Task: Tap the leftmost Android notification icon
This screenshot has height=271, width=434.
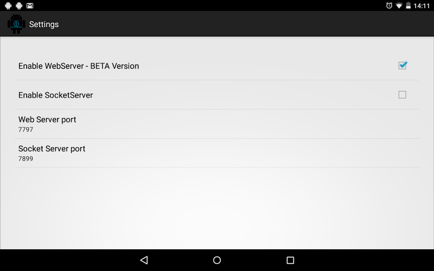Action: click(x=8, y=5)
